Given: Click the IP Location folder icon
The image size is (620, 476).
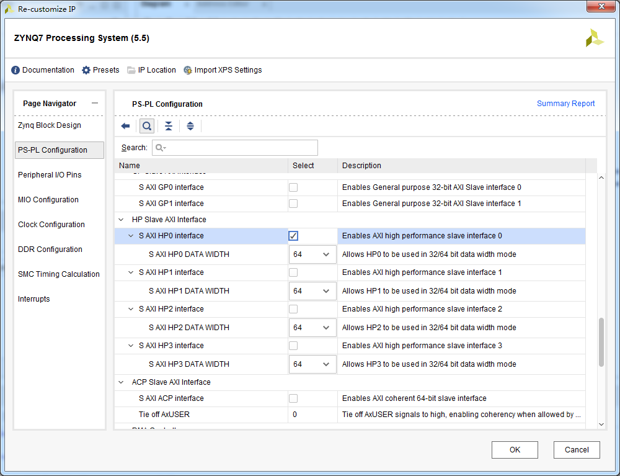Looking at the screenshot, I should 131,70.
